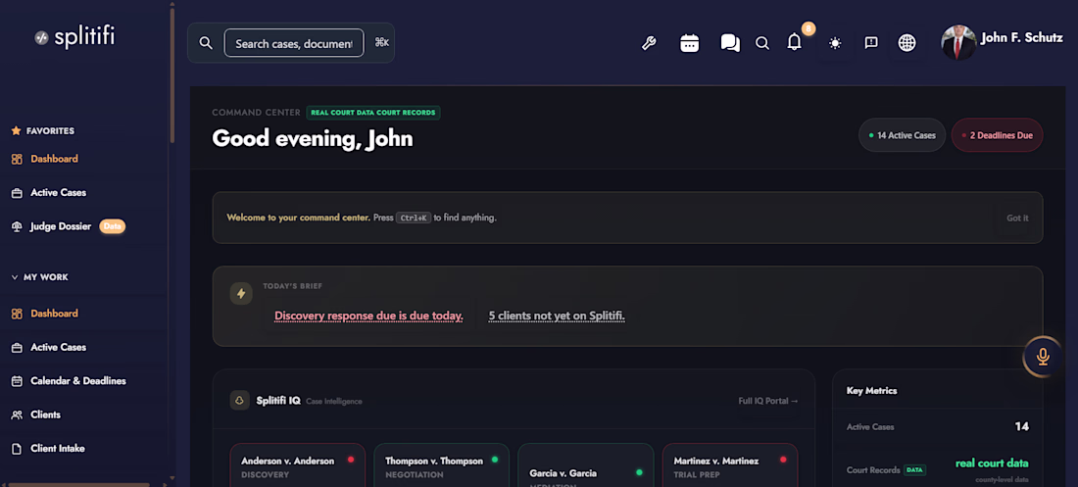This screenshot has width=1078, height=487.
Task: Click the sidebar vertical scrollbar
Action: (x=171, y=73)
